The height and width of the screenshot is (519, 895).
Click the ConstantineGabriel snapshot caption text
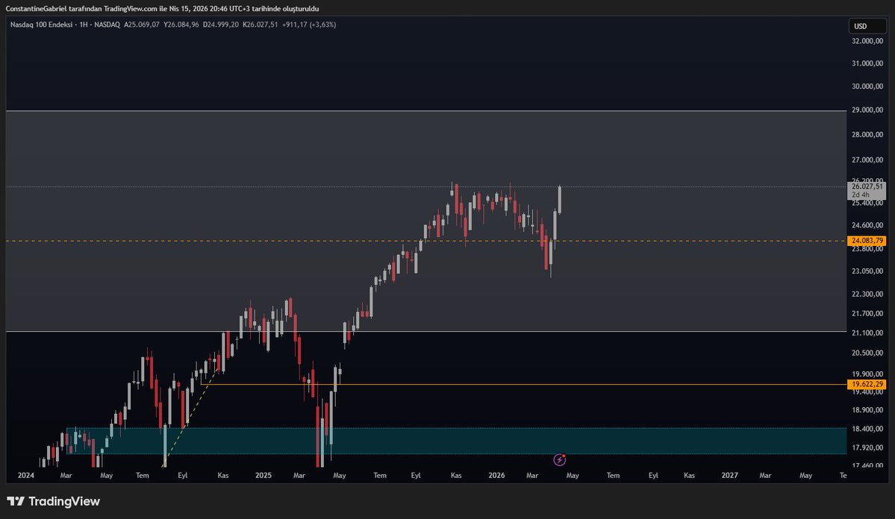(x=162, y=8)
